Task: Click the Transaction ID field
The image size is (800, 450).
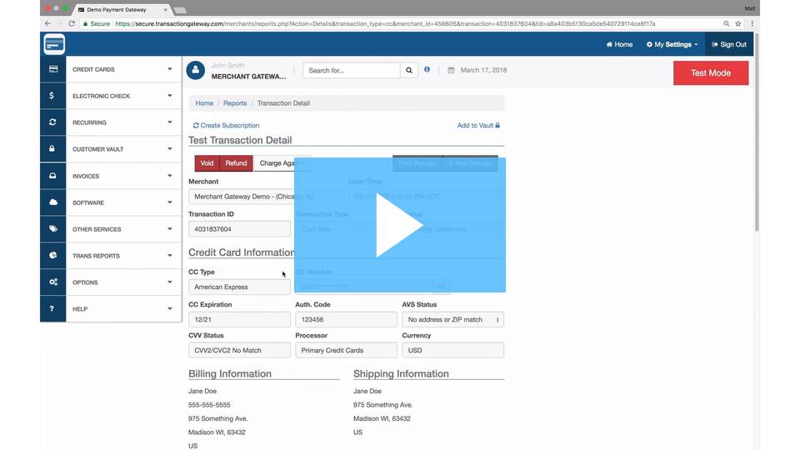Action: click(239, 229)
